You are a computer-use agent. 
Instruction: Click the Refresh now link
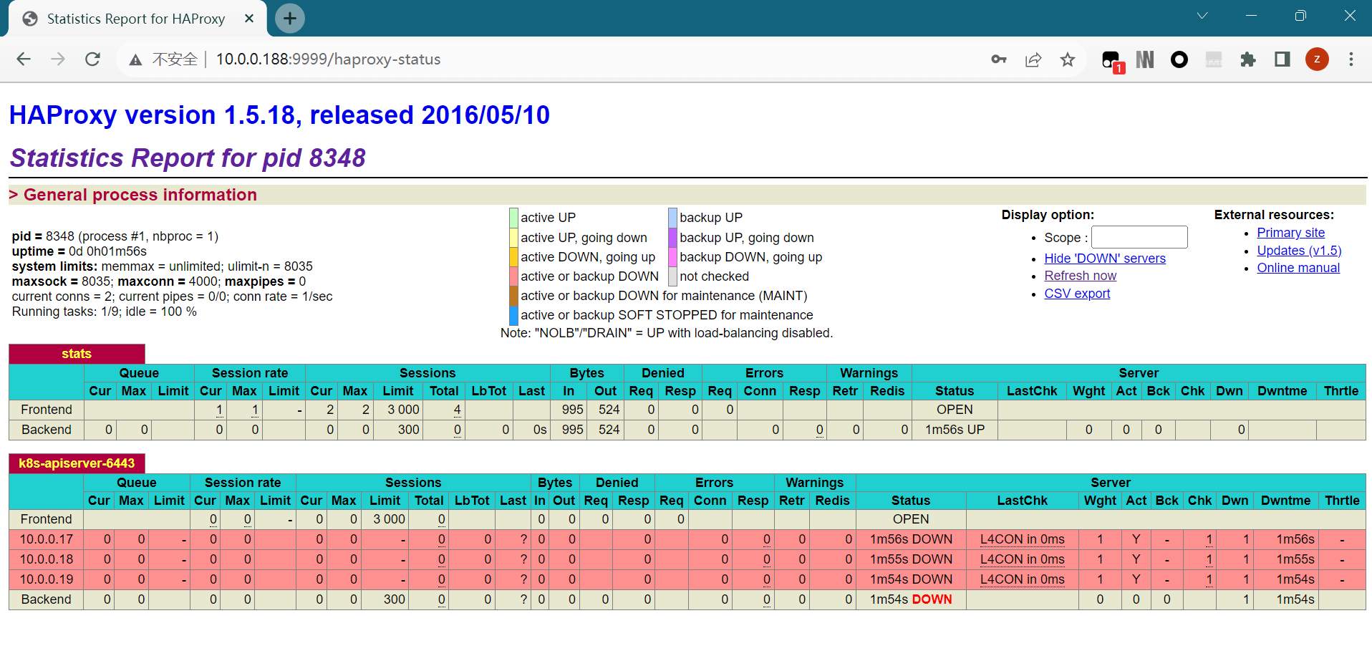click(x=1080, y=276)
